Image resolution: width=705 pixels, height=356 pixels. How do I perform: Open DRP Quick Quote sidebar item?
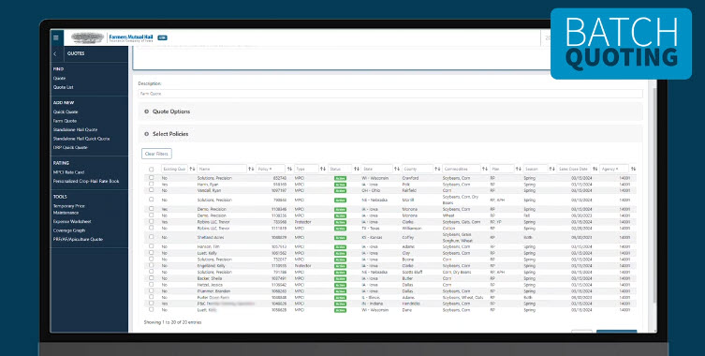tap(70, 148)
